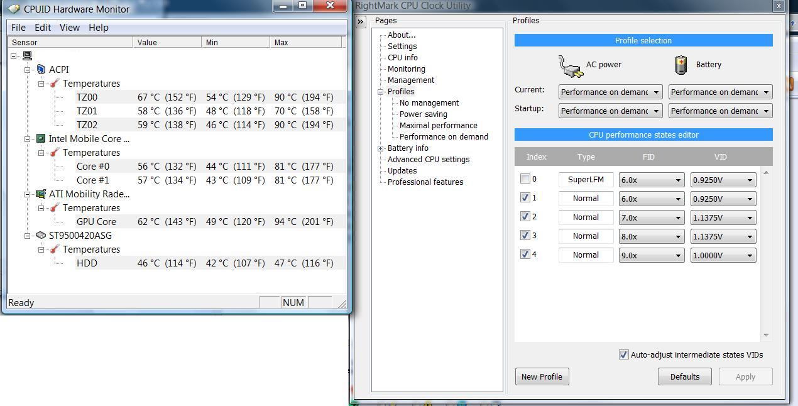This screenshot has height=406, width=798.
Task: Select the GPU Core temperature row
Action: click(x=210, y=221)
